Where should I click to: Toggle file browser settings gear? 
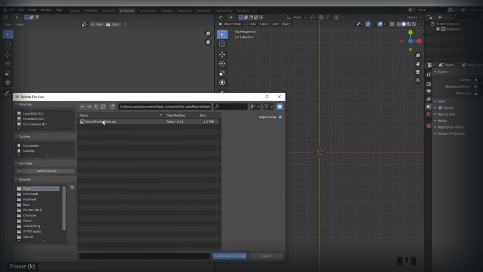279,107
